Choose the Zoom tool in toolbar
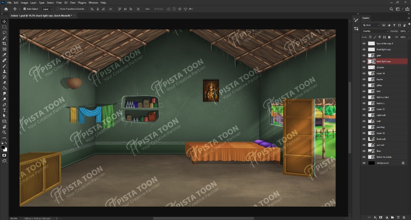 (4, 132)
